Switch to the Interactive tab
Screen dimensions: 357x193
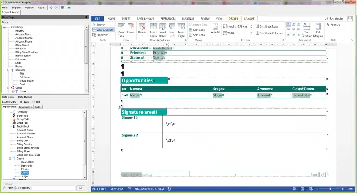tap(25, 107)
